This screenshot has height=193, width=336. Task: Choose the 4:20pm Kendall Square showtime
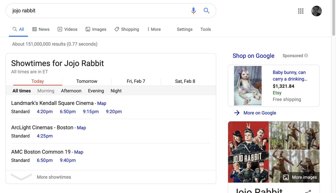[45, 111]
